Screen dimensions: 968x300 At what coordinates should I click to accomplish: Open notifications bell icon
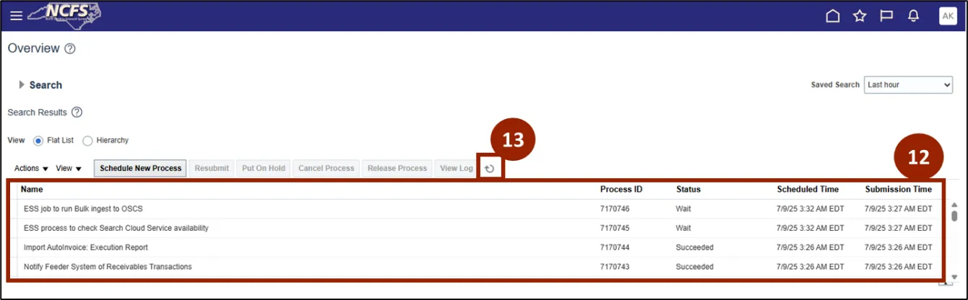(913, 16)
